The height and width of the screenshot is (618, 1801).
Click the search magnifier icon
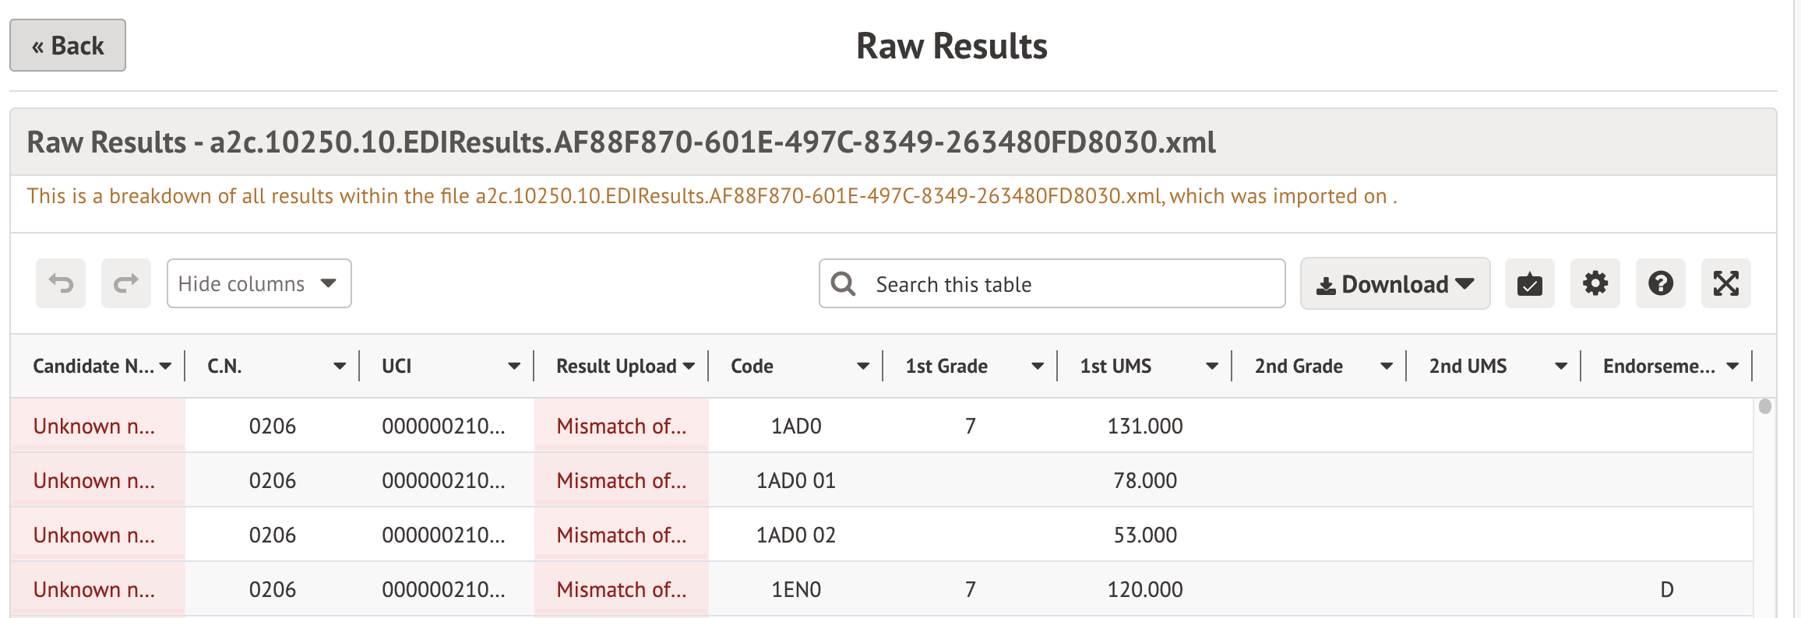pyautogui.click(x=843, y=284)
